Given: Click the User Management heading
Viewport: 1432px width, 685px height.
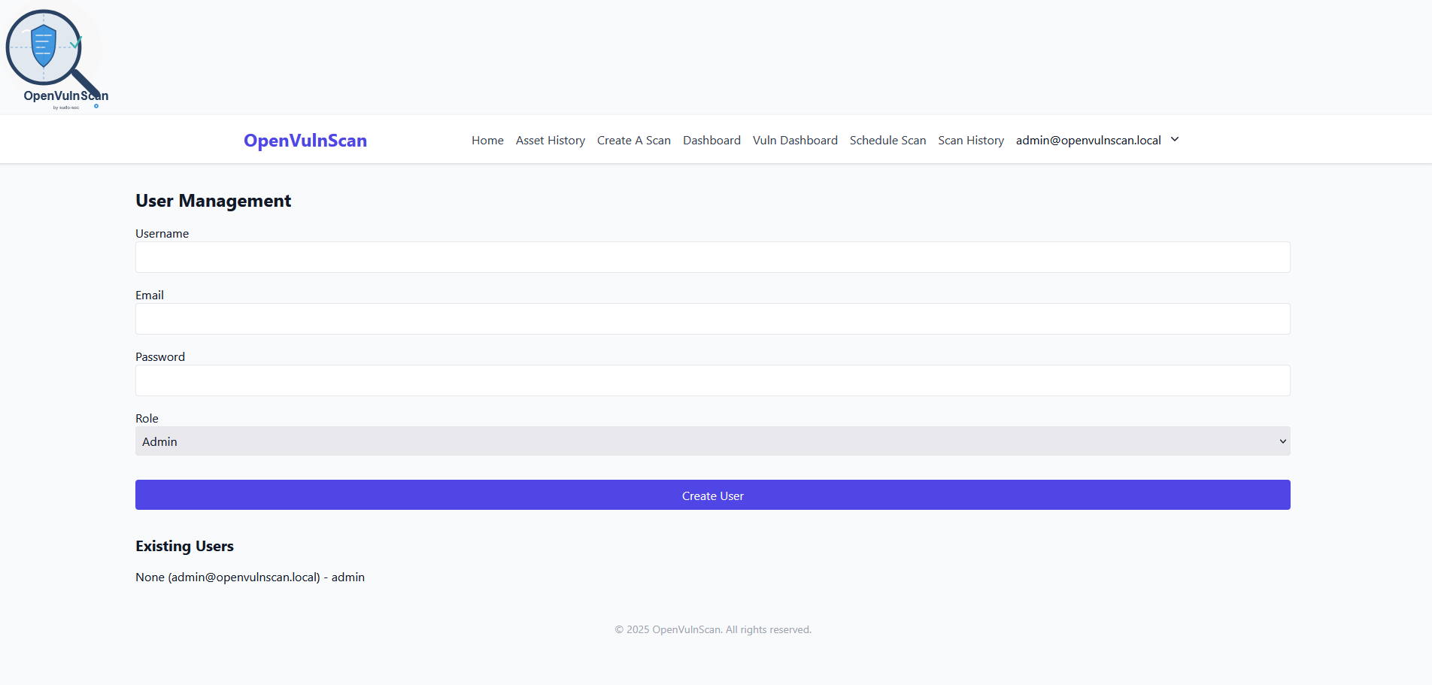Looking at the screenshot, I should pos(213,201).
